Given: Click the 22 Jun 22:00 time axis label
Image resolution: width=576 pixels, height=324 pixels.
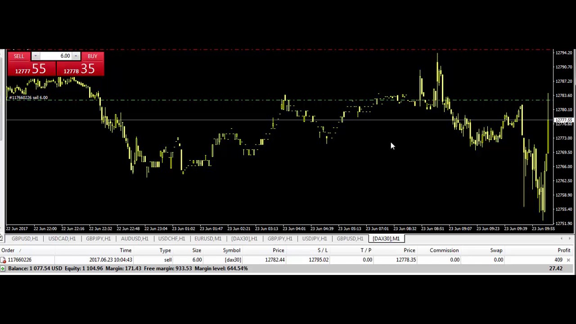Looking at the screenshot, I should [45, 229].
